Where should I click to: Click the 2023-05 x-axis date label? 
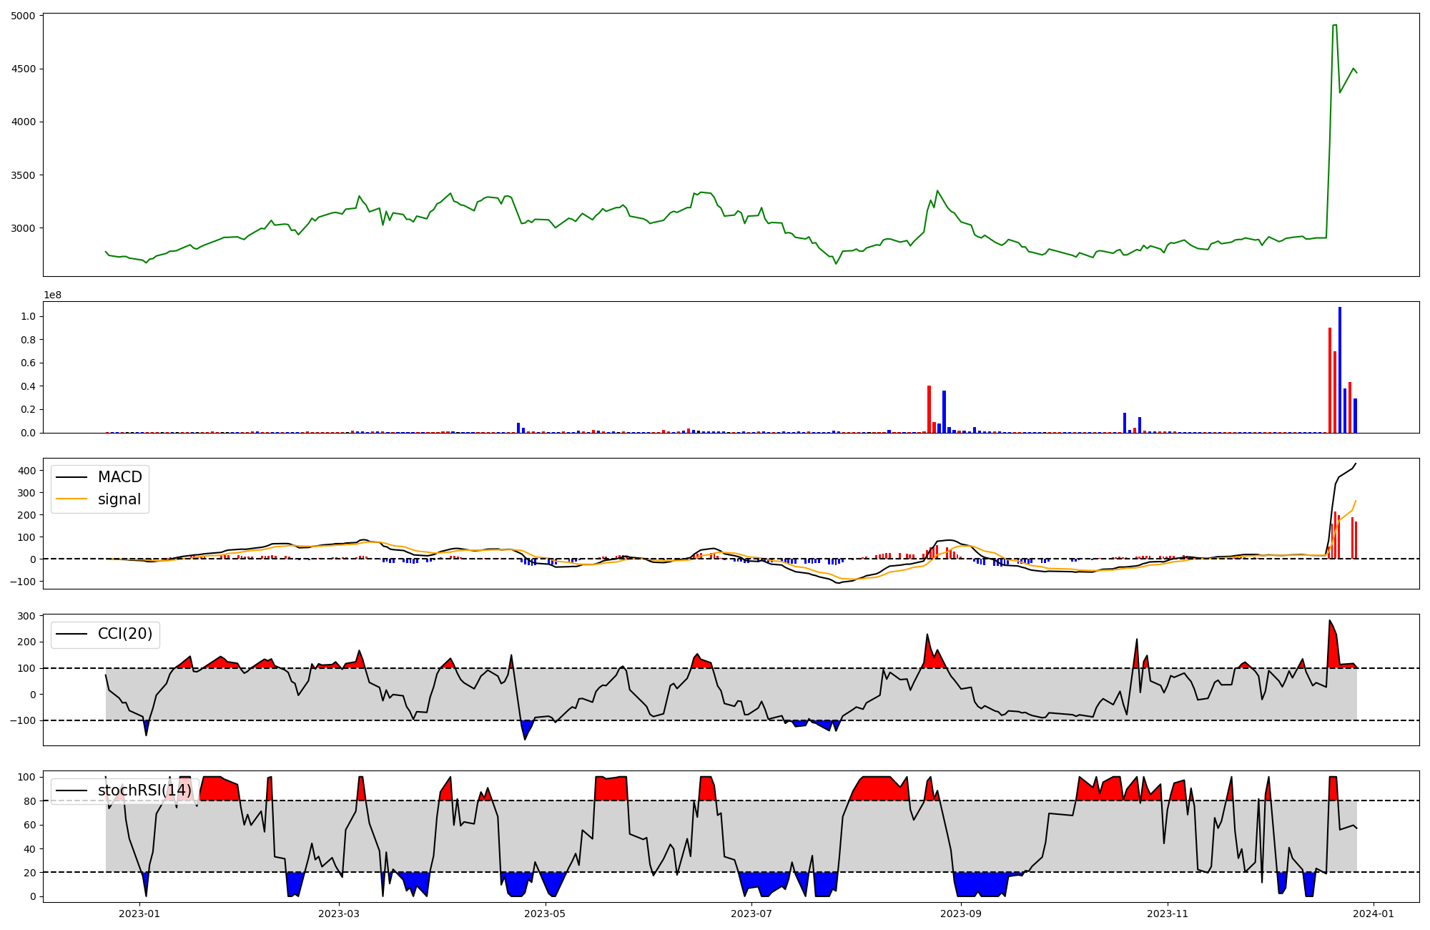click(546, 913)
